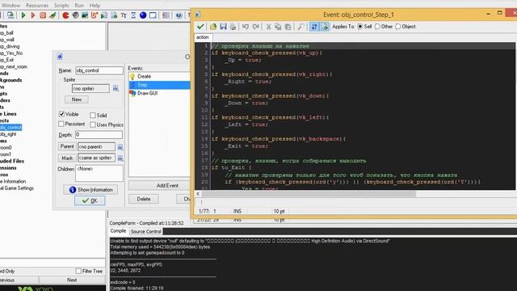Create a sprite with red Pac-Man icon
This screenshot has width=517, height=291.
[65, 15]
